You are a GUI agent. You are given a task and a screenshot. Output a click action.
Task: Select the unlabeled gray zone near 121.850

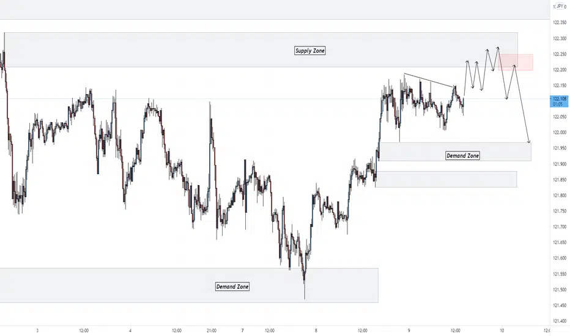click(446, 180)
